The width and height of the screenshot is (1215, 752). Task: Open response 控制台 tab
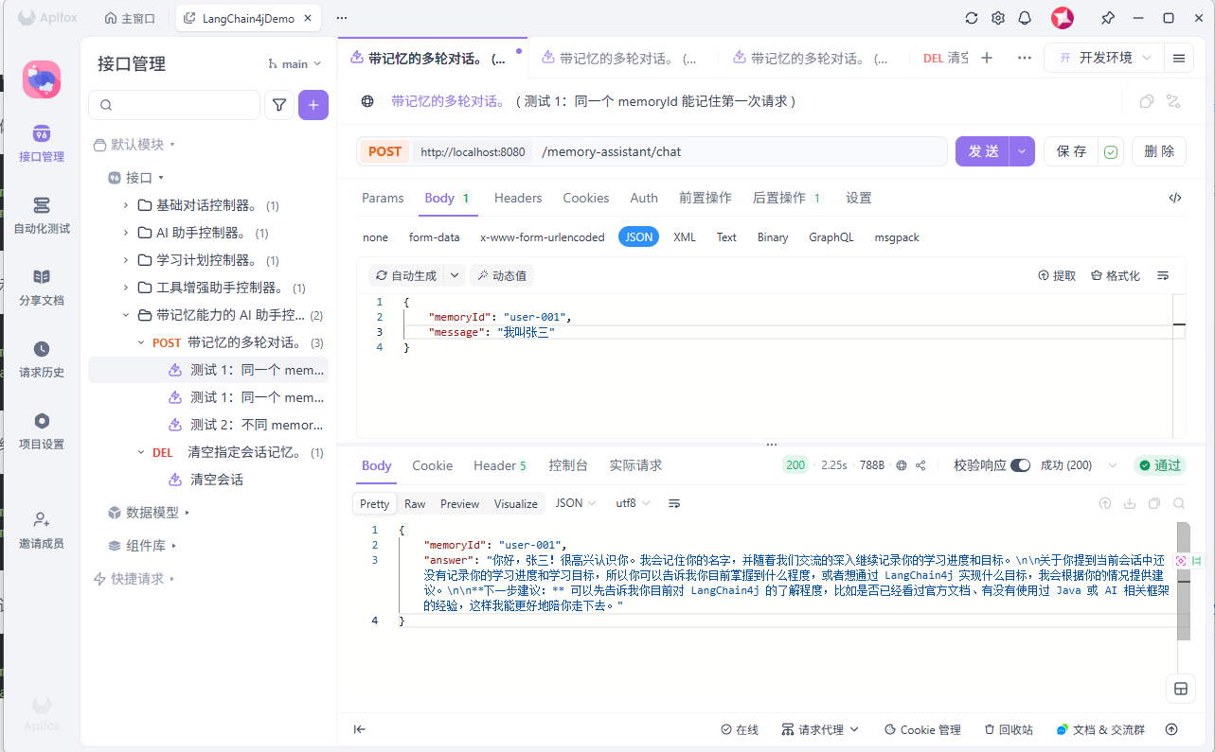(x=568, y=465)
